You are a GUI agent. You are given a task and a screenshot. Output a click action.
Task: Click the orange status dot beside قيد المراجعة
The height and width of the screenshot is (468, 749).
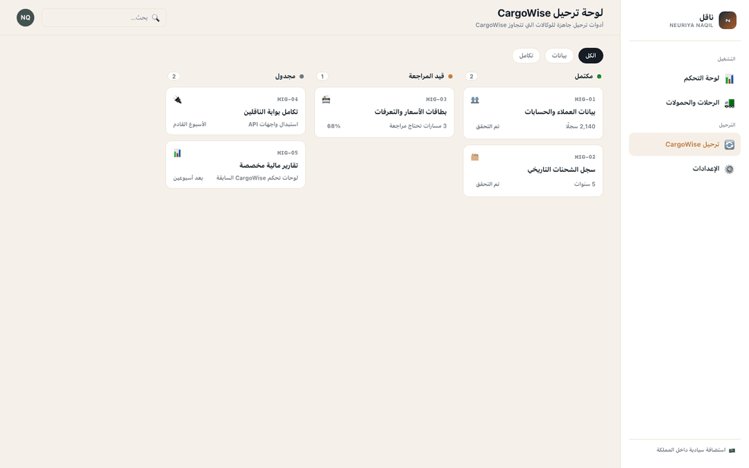coord(451,76)
